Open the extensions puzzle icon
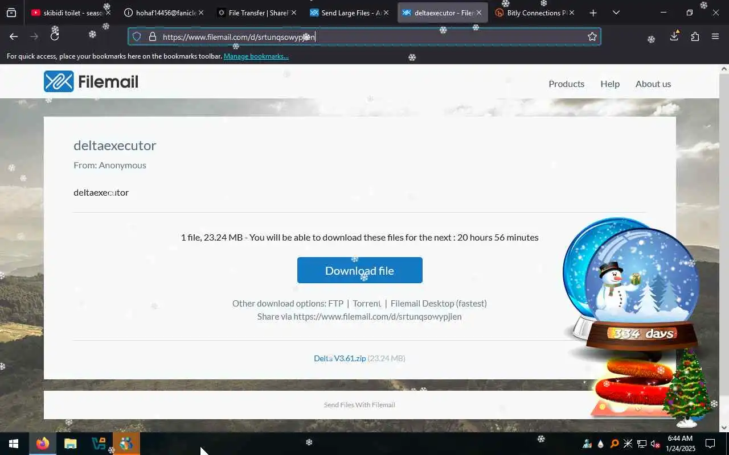The width and height of the screenshot is (729, 455). click(695, 36)
